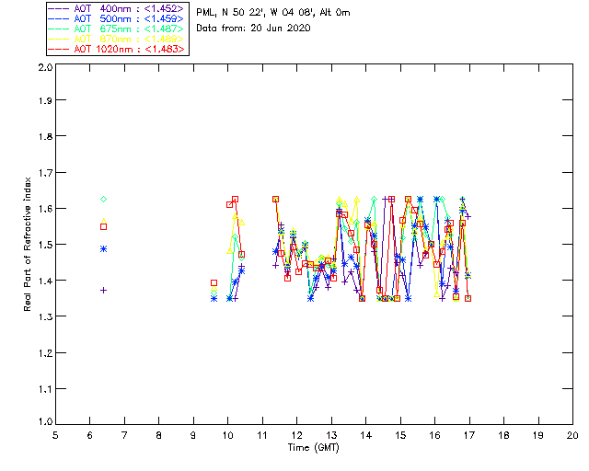589x471 pixels.
Task: Click the 'Data from: 20 Jun 2020' text
Action: tap(253, 29)
